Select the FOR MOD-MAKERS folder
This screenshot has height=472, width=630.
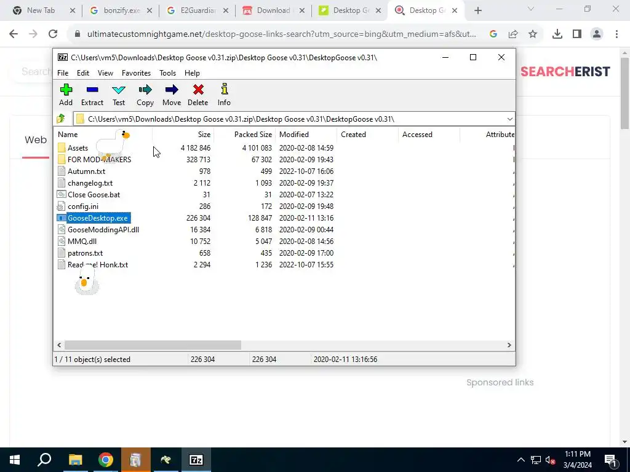(x=99, y=160)
